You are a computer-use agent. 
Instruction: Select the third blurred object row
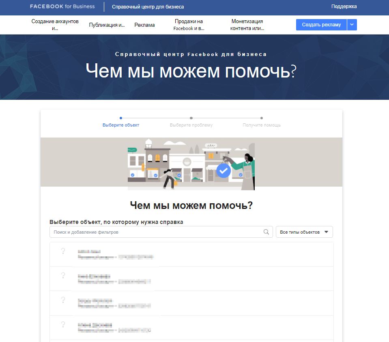tap(191, 303)
